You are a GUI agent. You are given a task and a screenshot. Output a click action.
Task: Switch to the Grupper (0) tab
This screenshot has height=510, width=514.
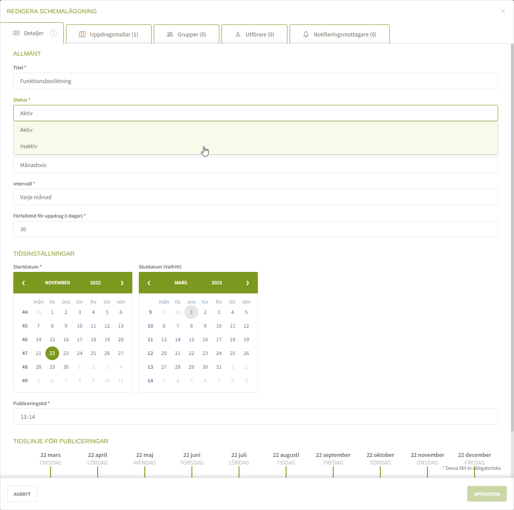(x=186, y=34)
